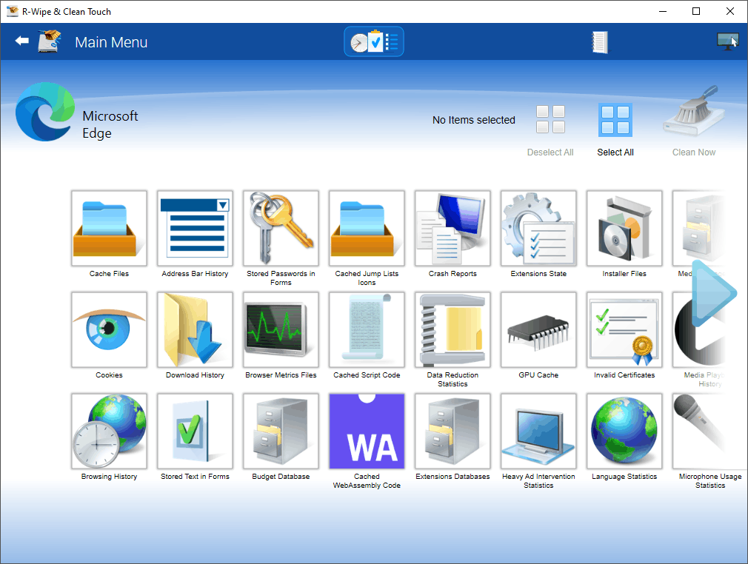Click the Select All button
This screenshot has width=748, height=564.
(615, 130)
